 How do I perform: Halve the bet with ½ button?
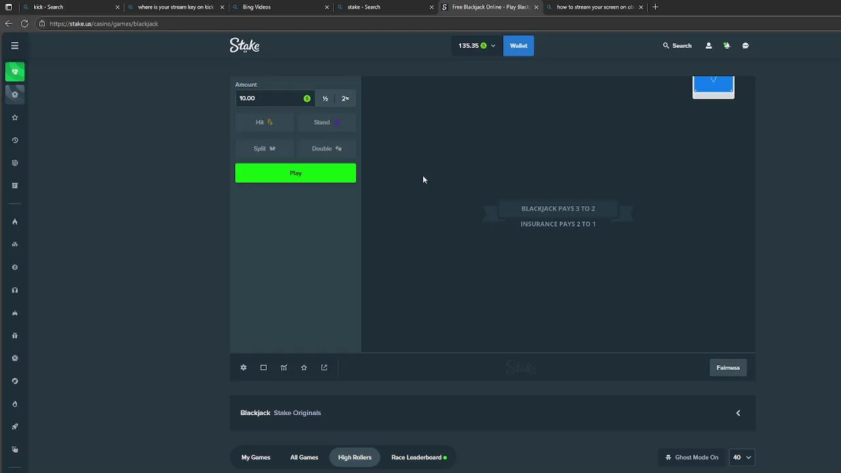325,99
